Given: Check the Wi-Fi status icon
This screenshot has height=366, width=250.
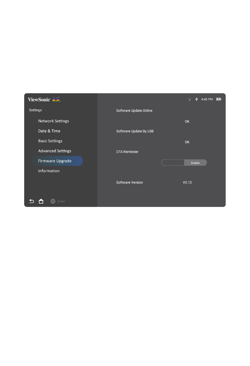Looking at the screenshot, I should [x=189, y=99].
